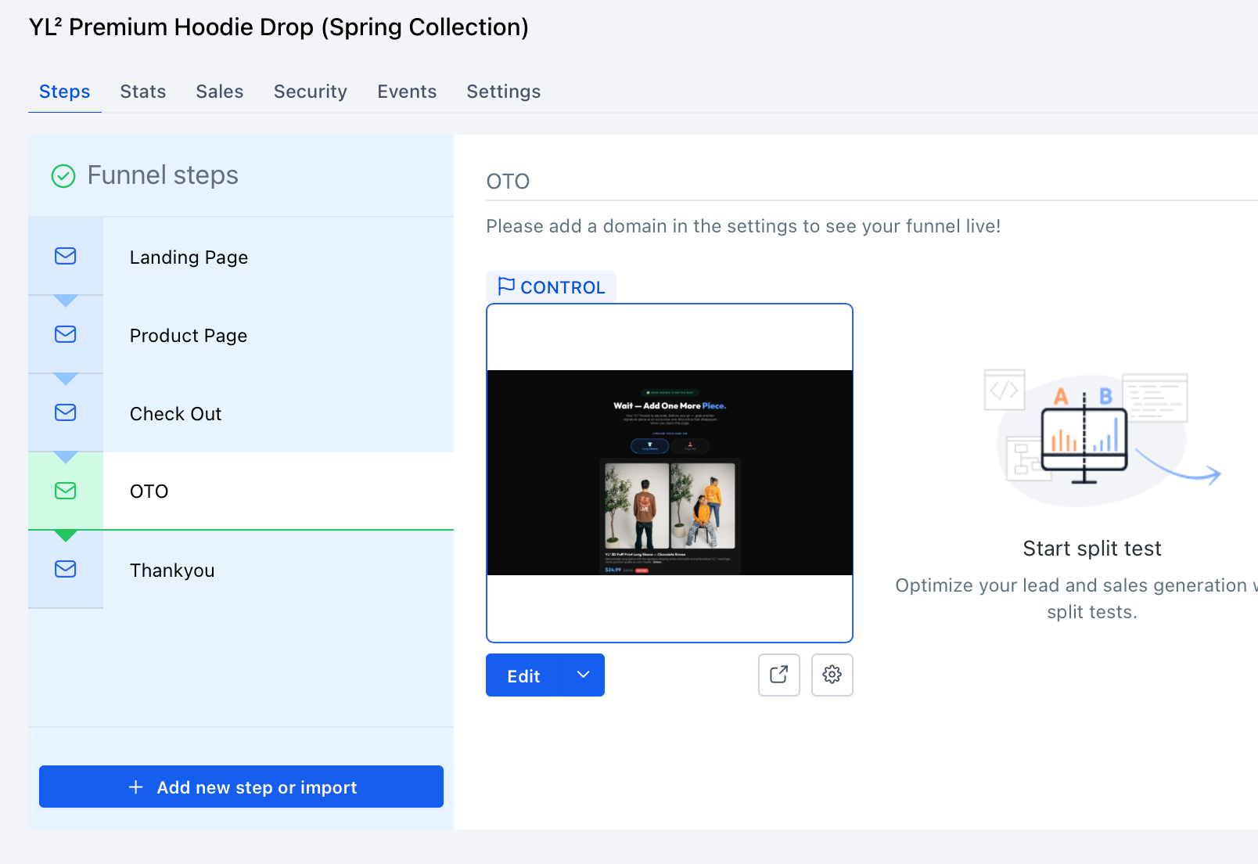The image size is (1258, 864).
Task: Open the step settings gear icon
Action: click(x=832, y=675)
